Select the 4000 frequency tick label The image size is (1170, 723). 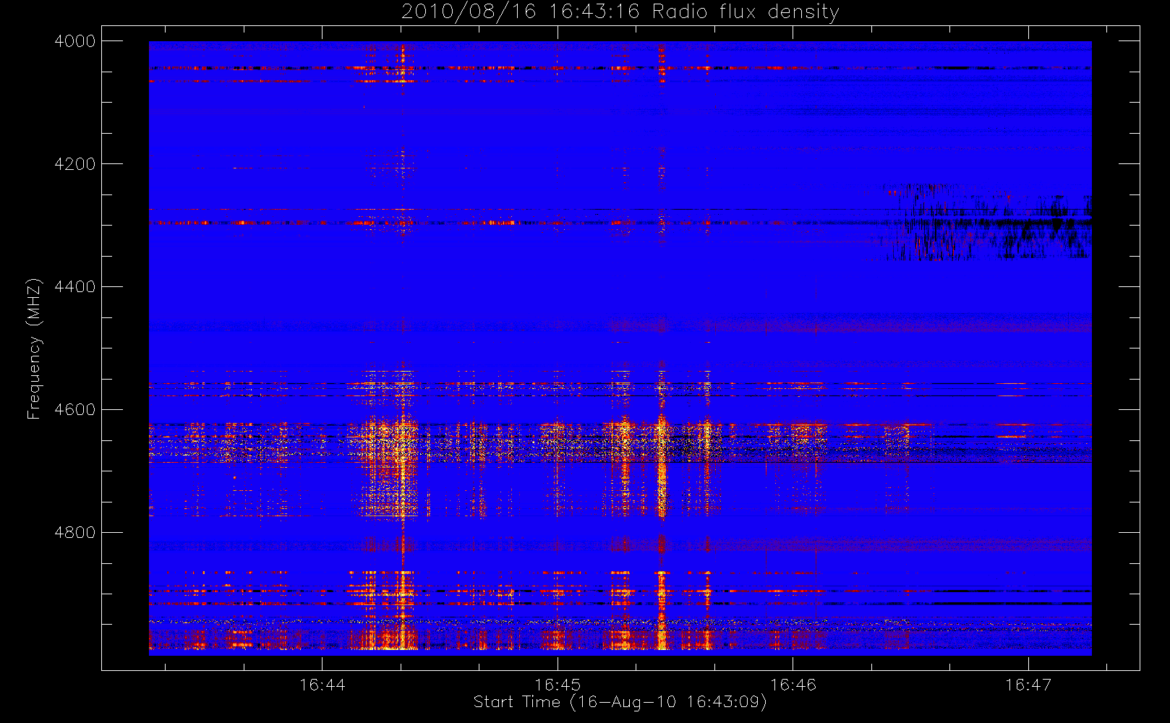click(75, 41)
